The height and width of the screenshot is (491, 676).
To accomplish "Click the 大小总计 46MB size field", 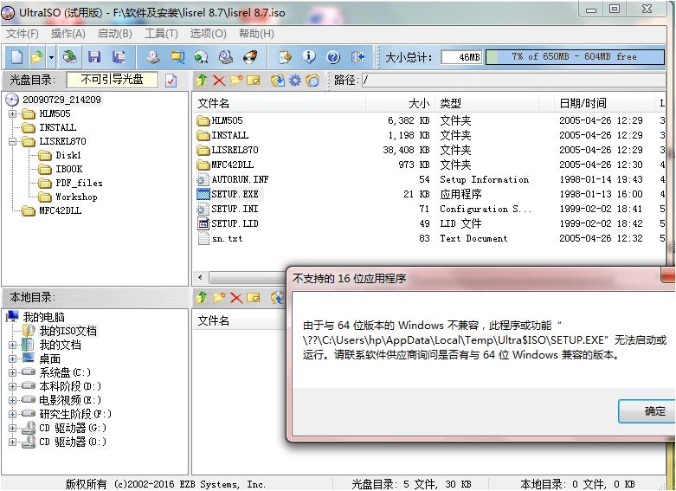I will pyautogui.click(x=461, y=57).
